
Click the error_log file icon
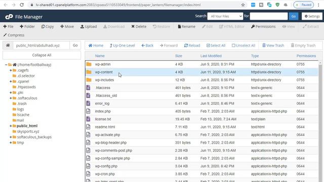tap(88, 103)
